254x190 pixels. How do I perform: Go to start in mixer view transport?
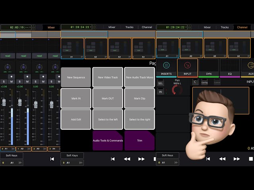pos(52,159)
